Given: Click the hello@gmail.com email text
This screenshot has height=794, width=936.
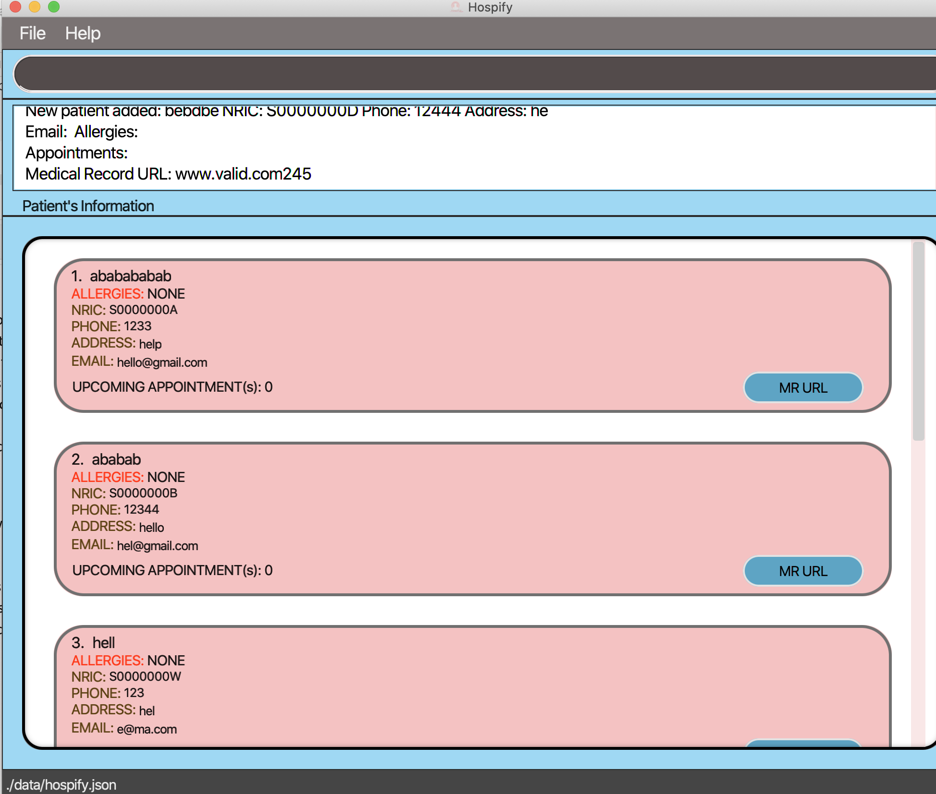Looking at the screenshot, I should 162,362.
